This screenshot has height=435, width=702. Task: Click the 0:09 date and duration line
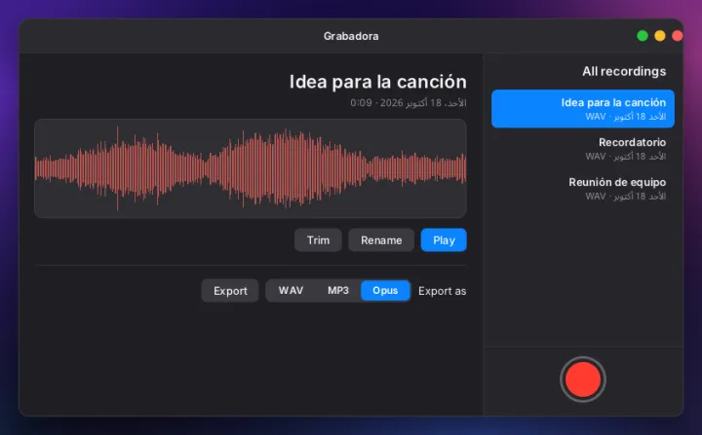pos(408,103)
